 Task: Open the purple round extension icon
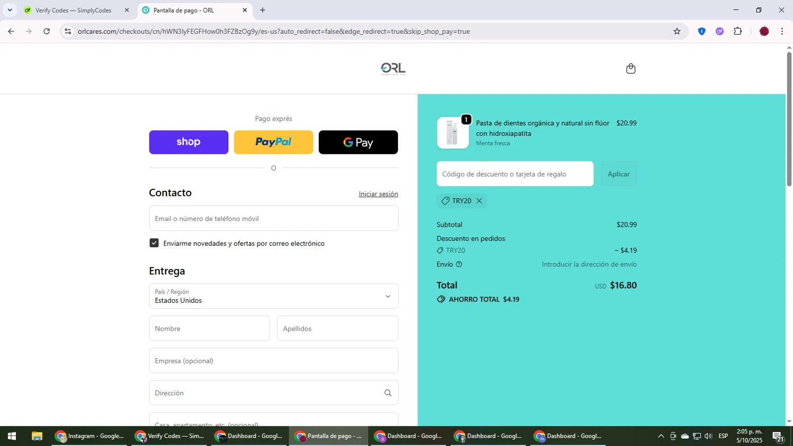720,31
